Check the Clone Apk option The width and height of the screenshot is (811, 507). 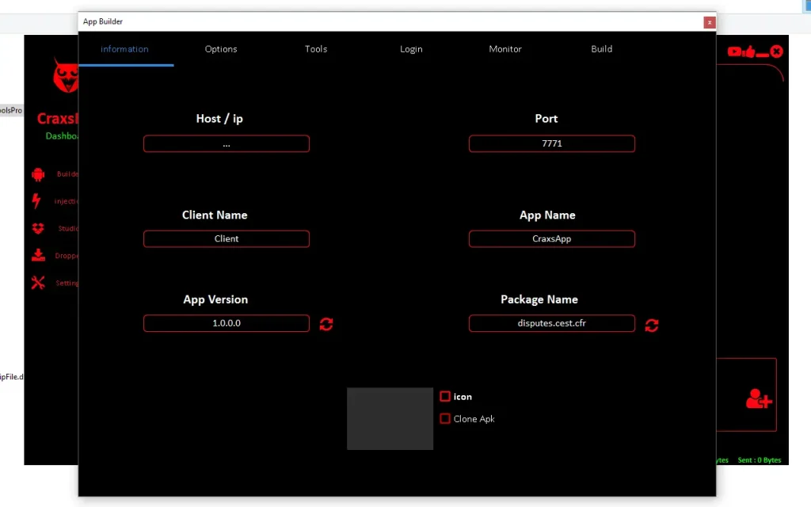click(445, 418)
